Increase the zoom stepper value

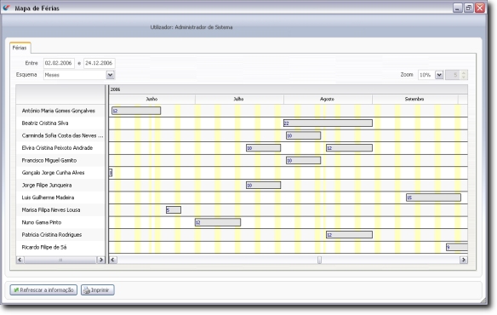pos(464,72)
